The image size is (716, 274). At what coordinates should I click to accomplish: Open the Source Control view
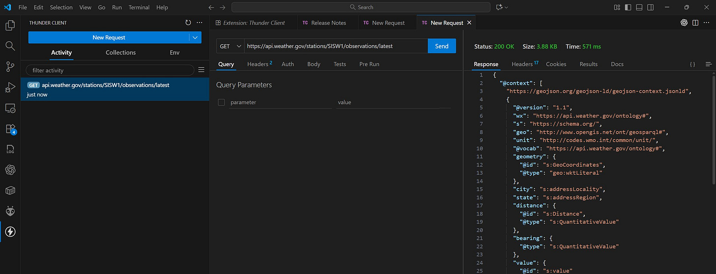[10, 66]
